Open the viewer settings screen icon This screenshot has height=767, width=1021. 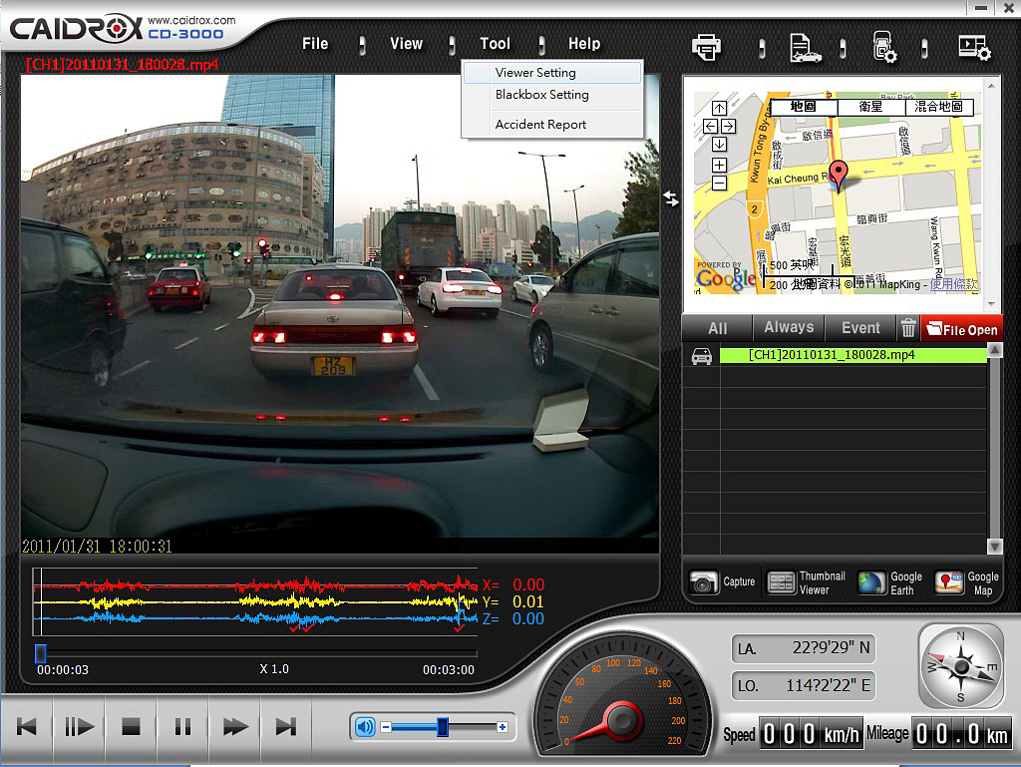(x=974, y=48)
